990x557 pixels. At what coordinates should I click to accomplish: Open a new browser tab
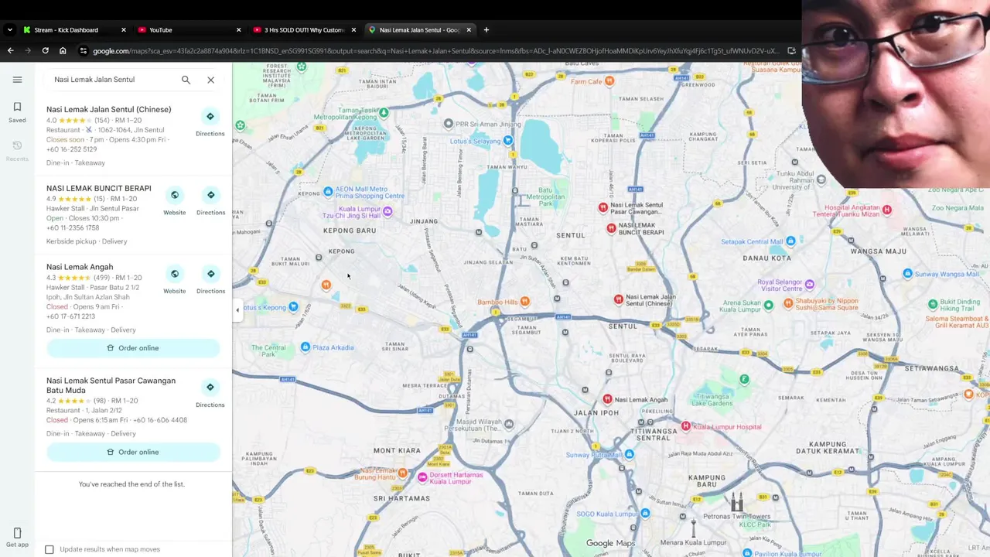pyautogui.click(x=486, y=30)
